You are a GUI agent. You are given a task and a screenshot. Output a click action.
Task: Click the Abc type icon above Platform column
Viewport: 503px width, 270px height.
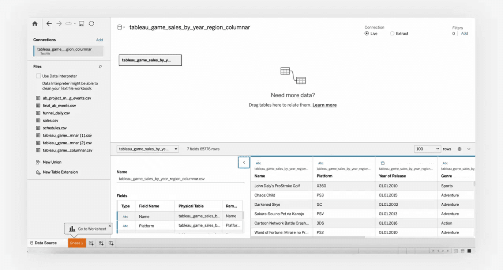tap(321, 163)
